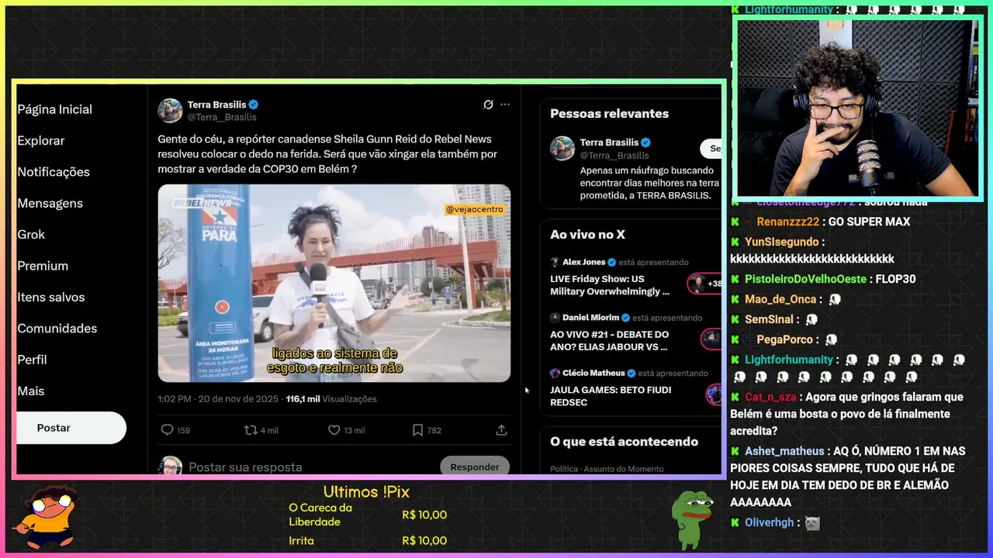Click the Ultimos !Pix heading

366,492
